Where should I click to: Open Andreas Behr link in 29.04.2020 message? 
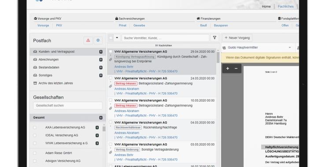coord(124,67)
